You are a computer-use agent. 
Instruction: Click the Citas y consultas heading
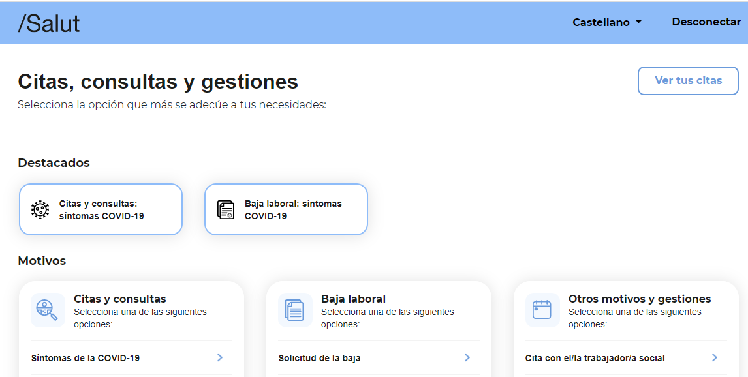pyautogui.click(x=119, y=299)
